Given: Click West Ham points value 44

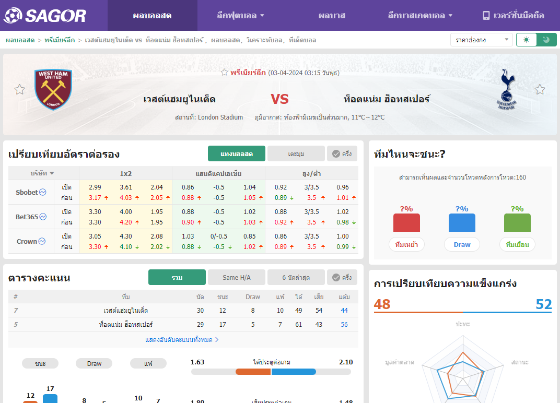Looking at the screenshot, I should point(344,310).
